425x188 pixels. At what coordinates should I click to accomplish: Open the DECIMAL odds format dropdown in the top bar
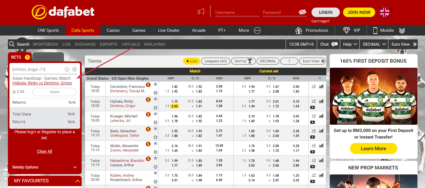374,44
